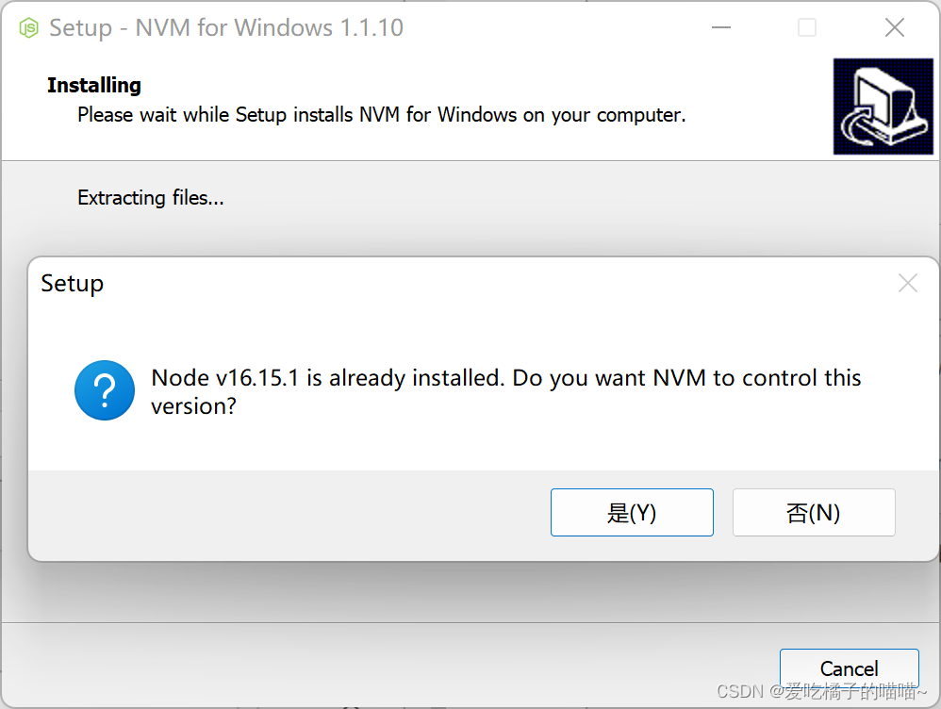The width and height of the screenshot is (941, 709).
Task: Click the close X of the main installer window
Action: coord(894,27)
